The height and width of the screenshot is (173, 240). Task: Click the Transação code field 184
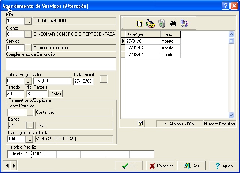[16, 139]
